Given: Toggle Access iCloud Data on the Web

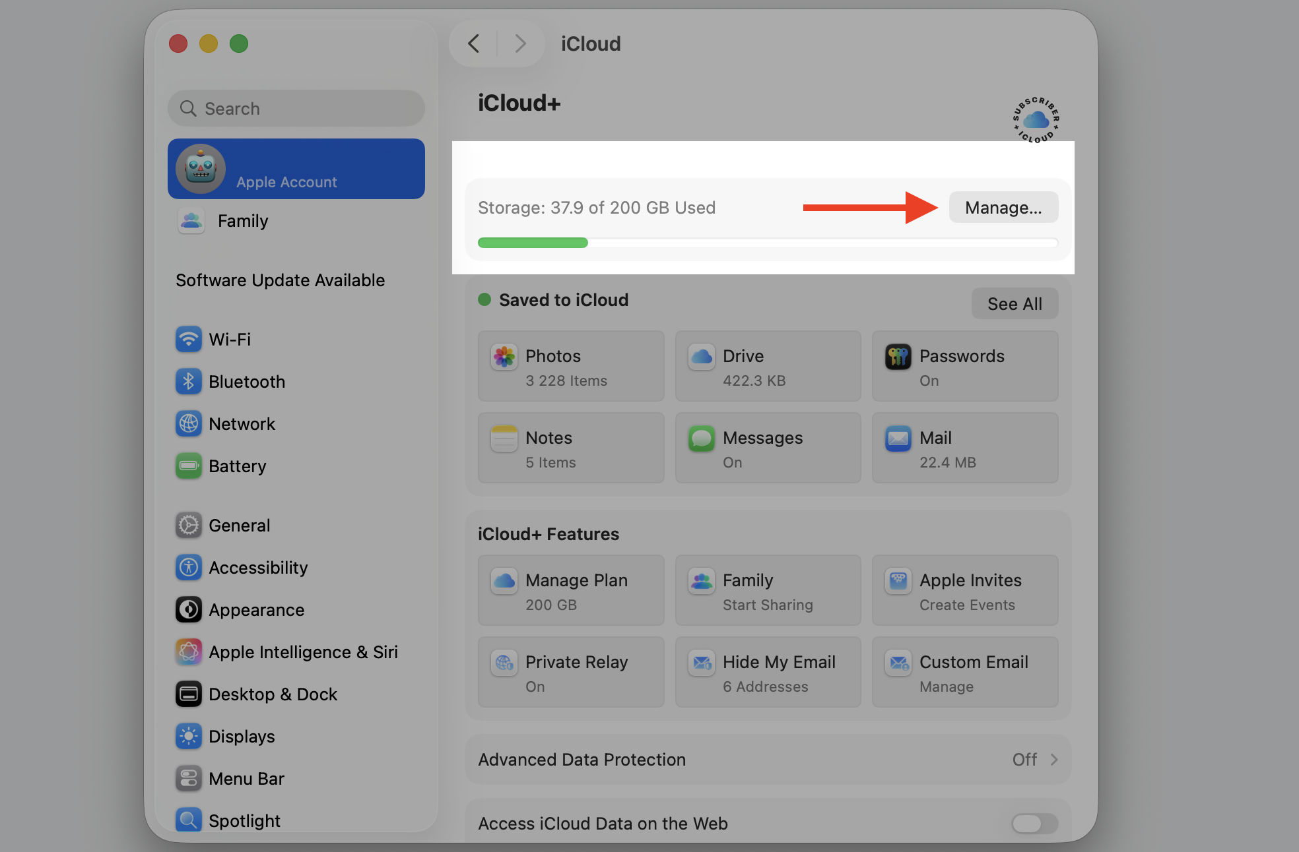Looking at the screenshot, I should pos(1034,823).
